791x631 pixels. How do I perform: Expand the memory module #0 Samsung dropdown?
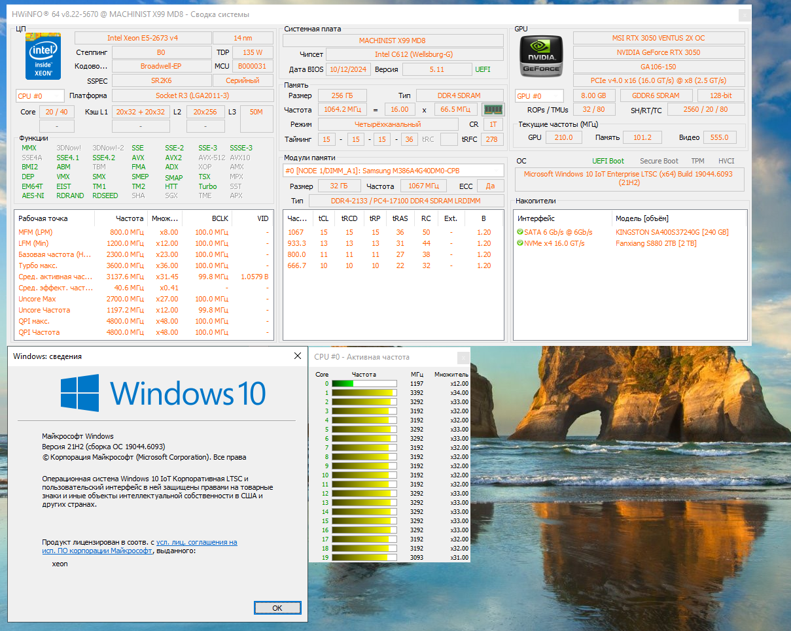[394, 171]
